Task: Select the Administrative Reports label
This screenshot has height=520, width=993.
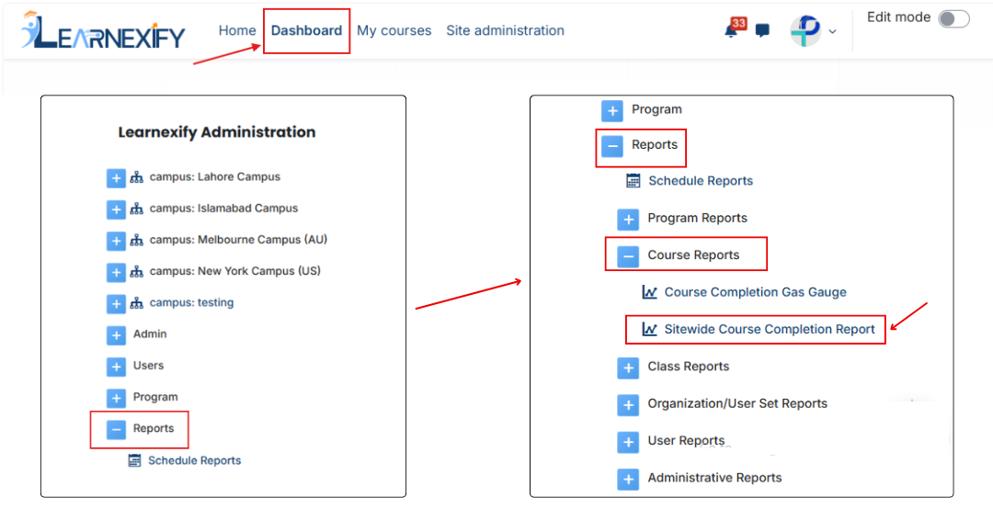Action: click(x=714, y=478)
